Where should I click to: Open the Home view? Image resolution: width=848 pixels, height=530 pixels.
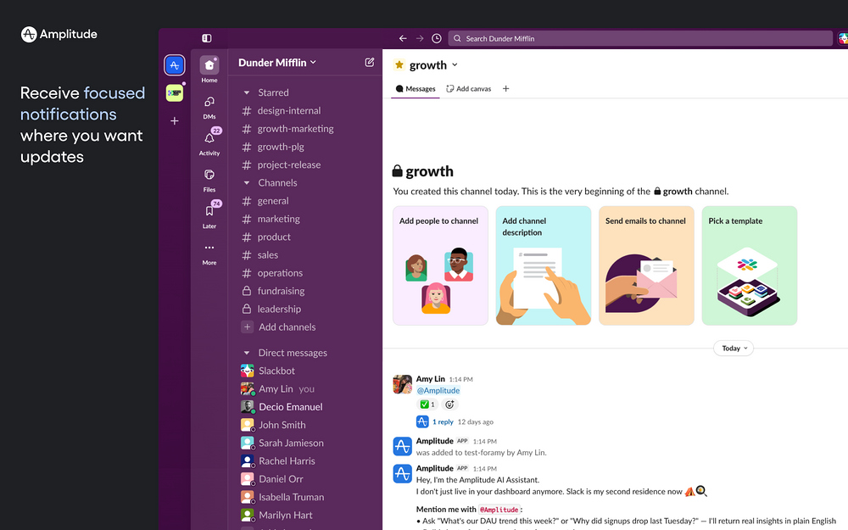209,70
